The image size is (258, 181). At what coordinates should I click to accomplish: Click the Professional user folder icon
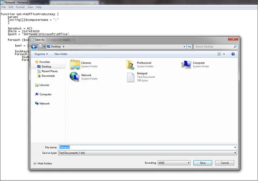click(130, 65)
